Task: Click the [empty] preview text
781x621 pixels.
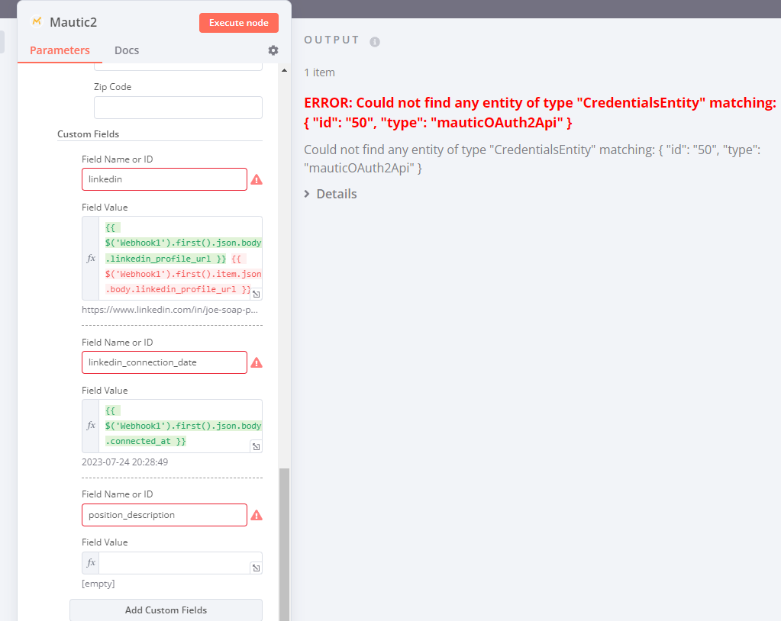Action: (98, 583)
